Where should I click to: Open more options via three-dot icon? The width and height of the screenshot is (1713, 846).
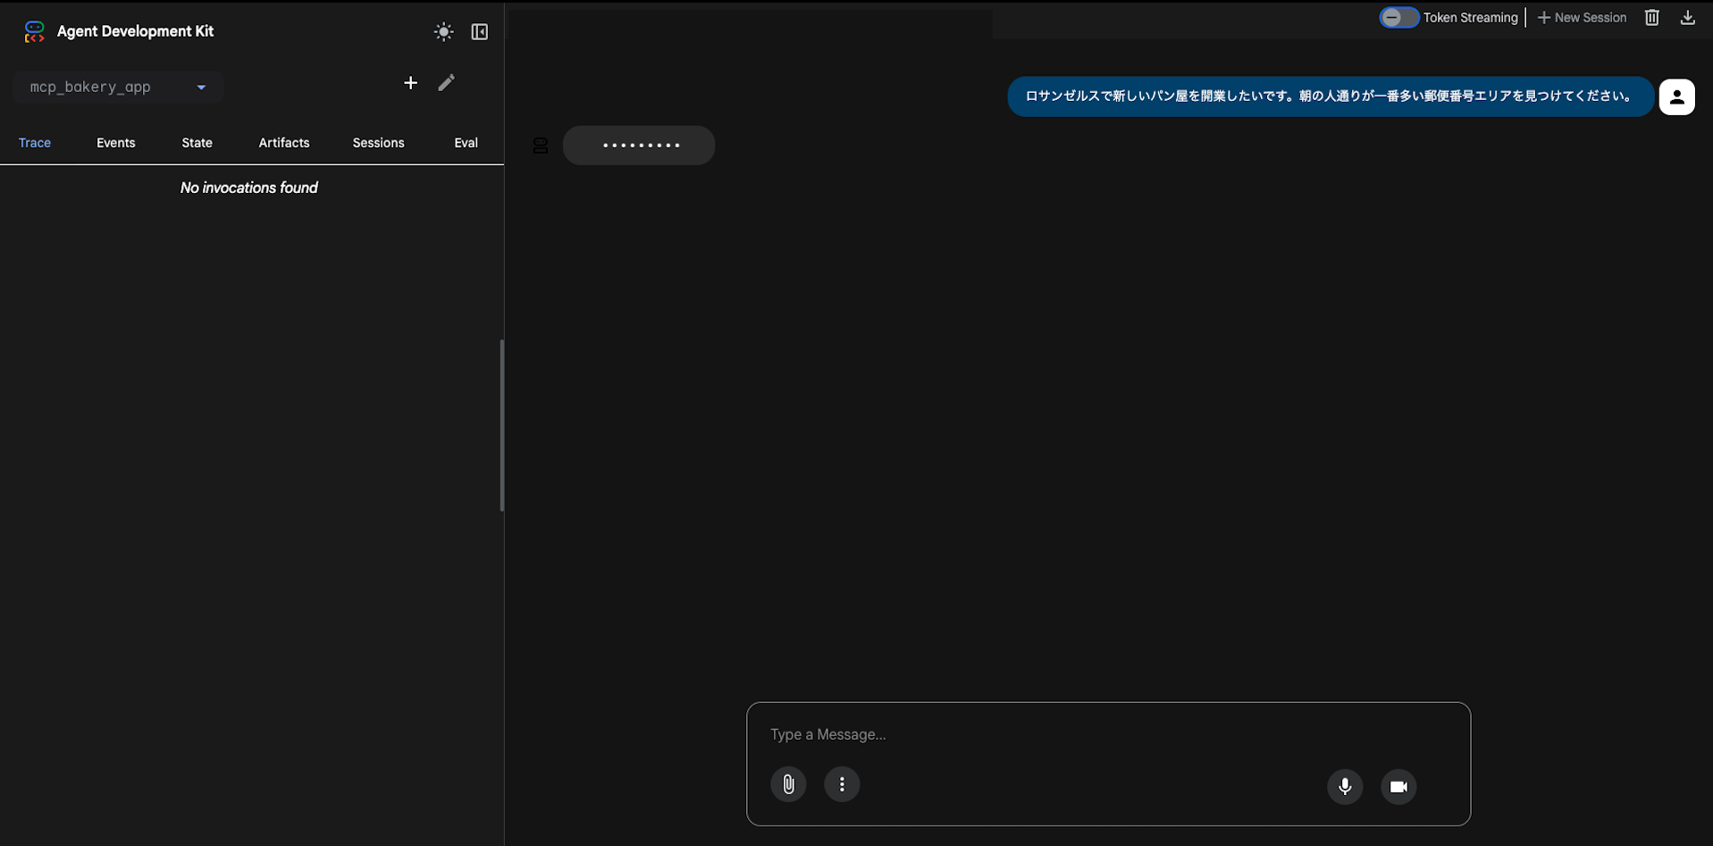tap(842, 784)
